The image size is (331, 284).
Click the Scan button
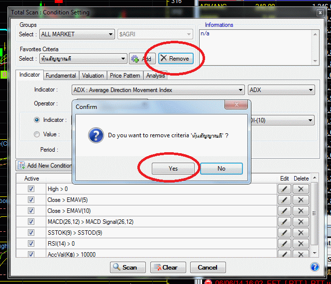point(128,267)
